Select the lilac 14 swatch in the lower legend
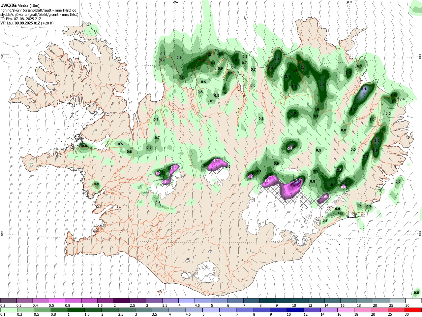Viewport: 422px width, 317px height. click(x=328, y=310)
